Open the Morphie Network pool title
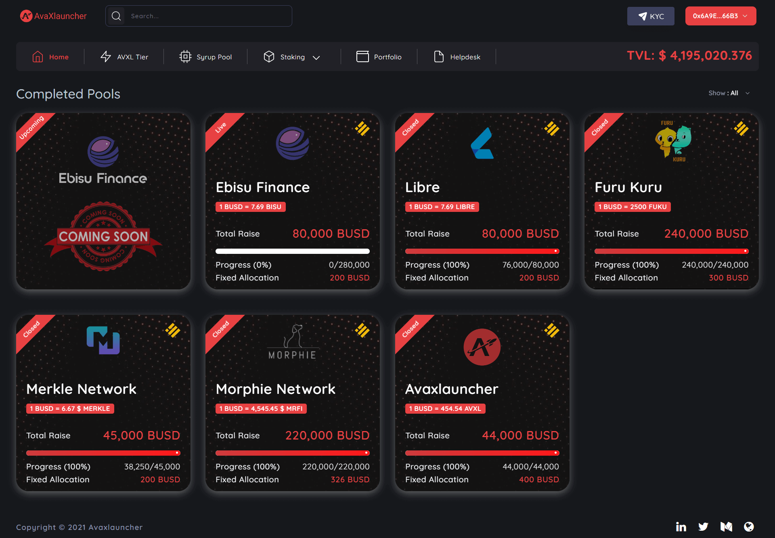775x538 pixels. coord(275,389)
